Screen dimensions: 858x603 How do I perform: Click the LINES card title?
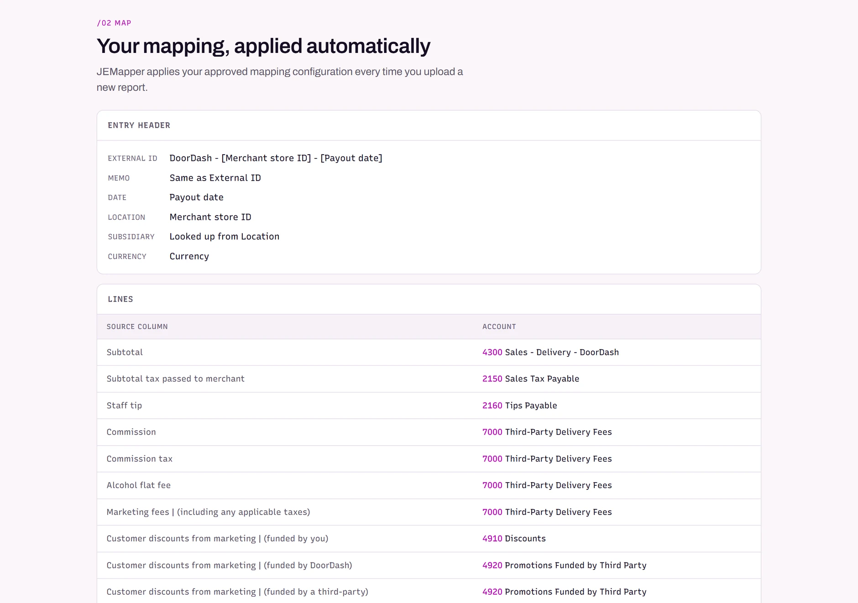tap(120, 299)
